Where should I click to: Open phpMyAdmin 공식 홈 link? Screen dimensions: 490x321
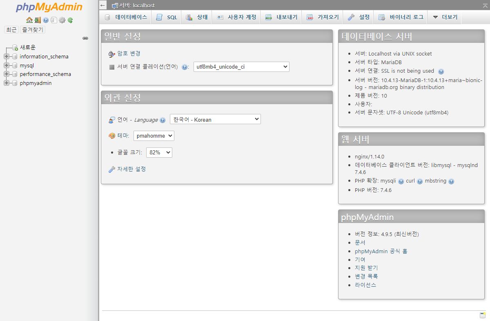(x=381, y=251)
